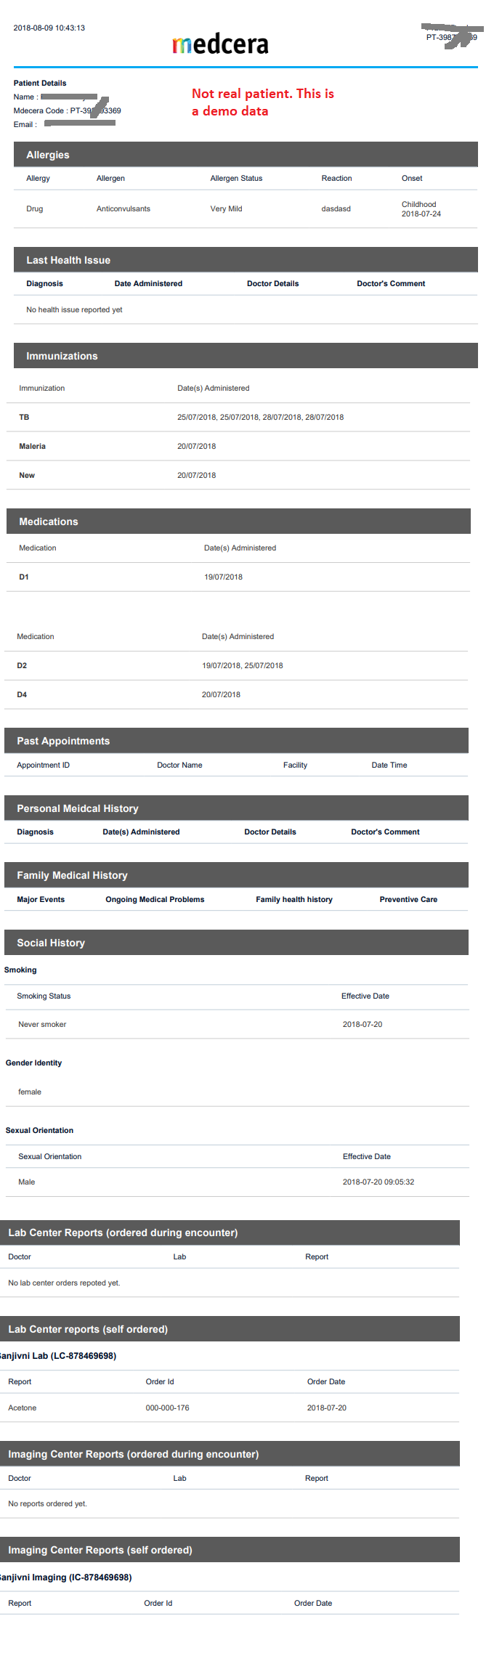Select order ID 000-000-176

tap(167, 1408)
